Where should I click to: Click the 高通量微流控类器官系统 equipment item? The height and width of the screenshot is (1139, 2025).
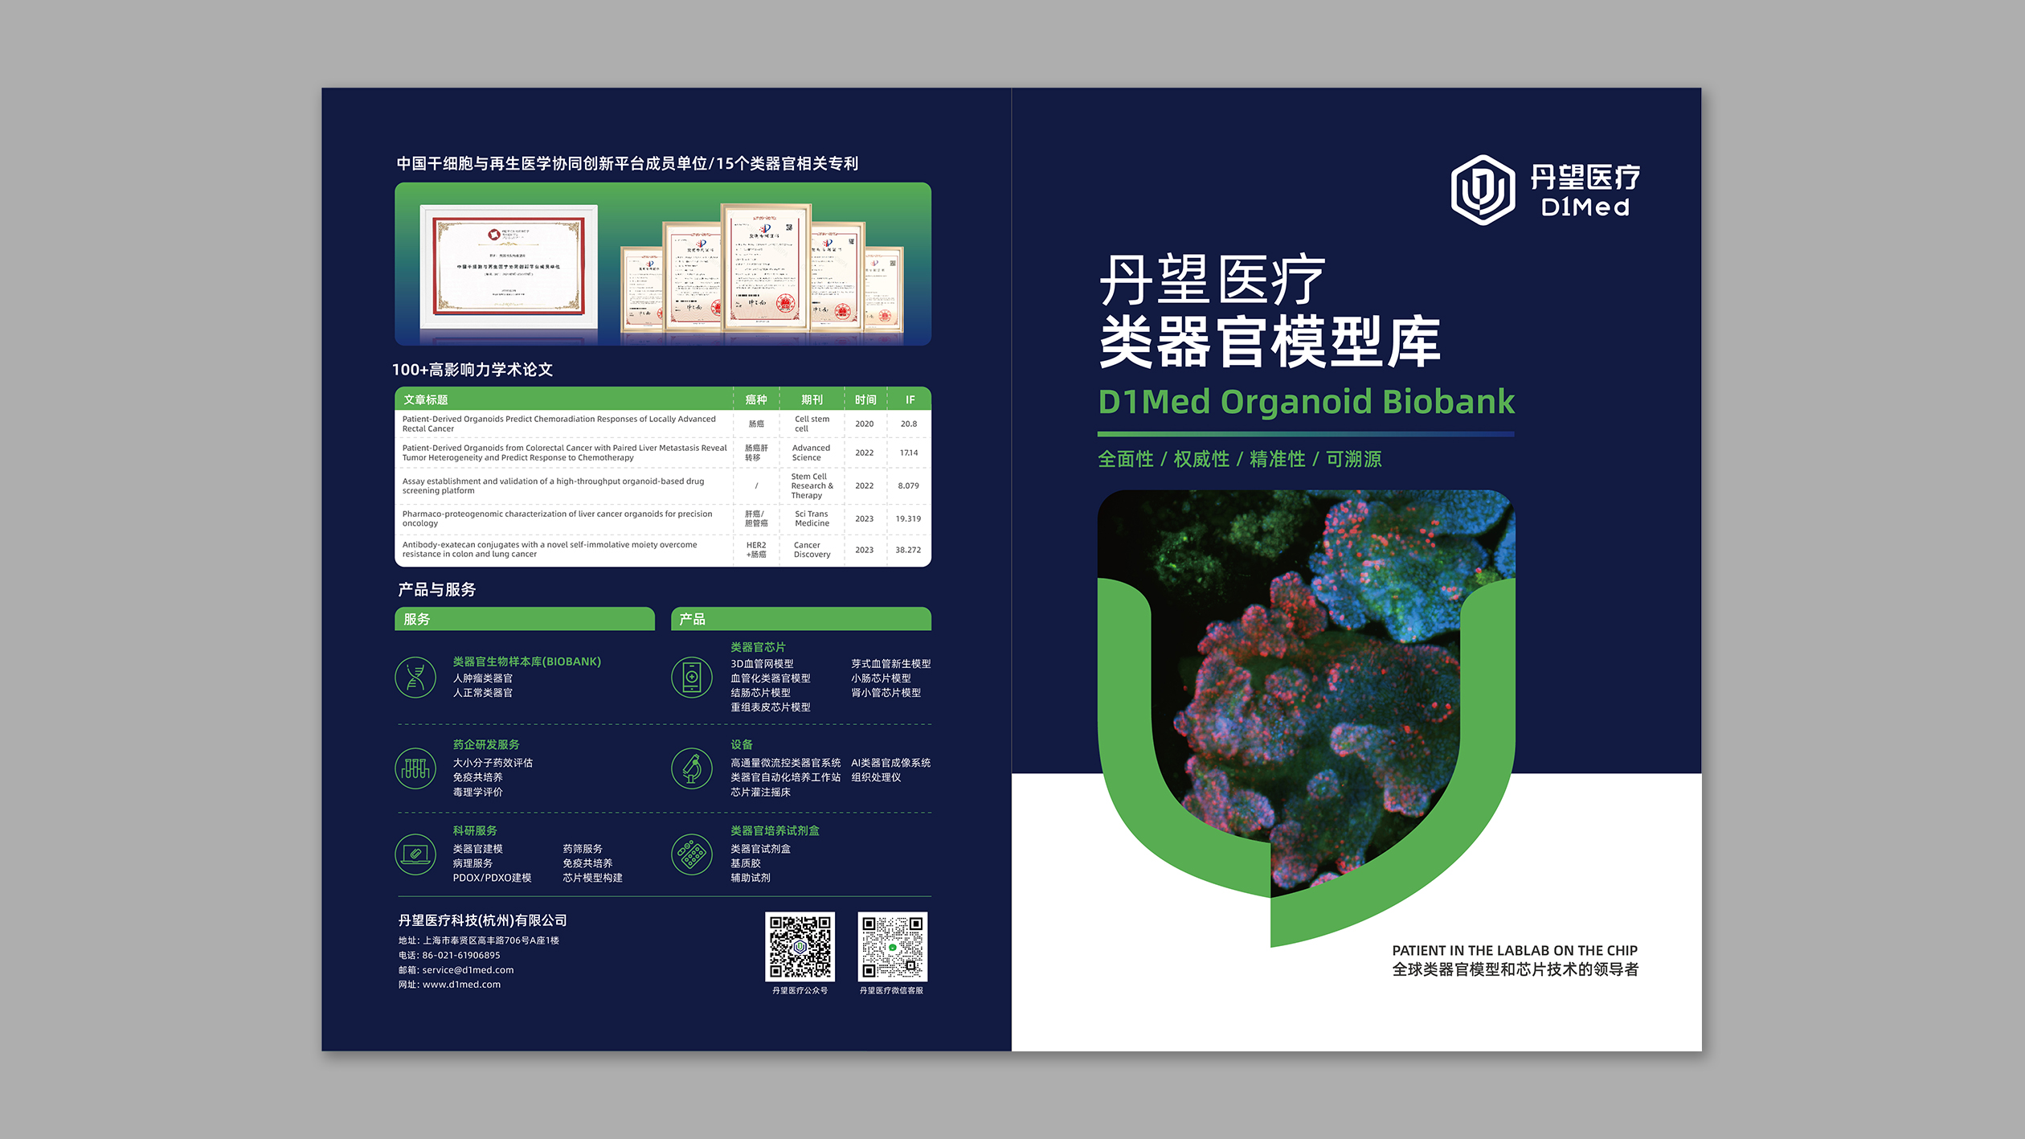point(785,763)
